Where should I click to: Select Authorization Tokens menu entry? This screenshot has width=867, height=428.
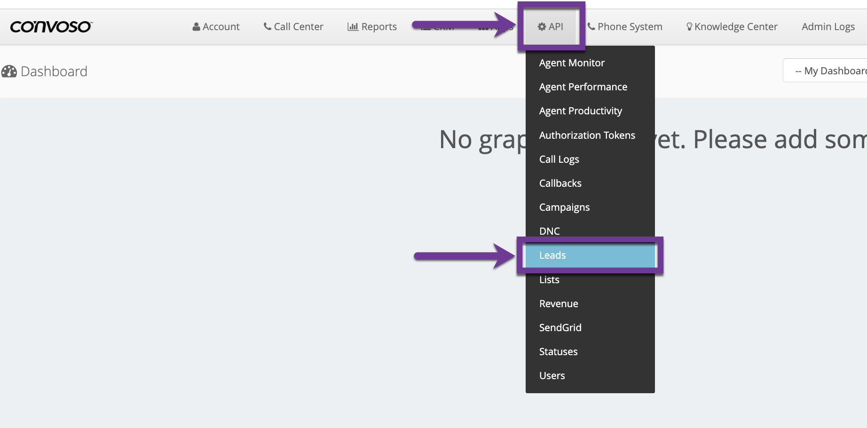587,135
